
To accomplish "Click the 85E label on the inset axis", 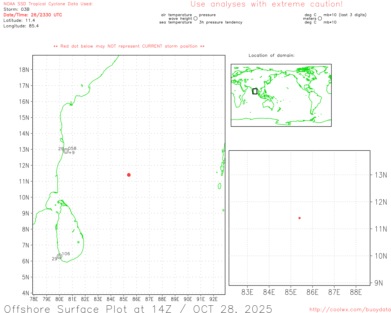I will click(x=291, y=293).
